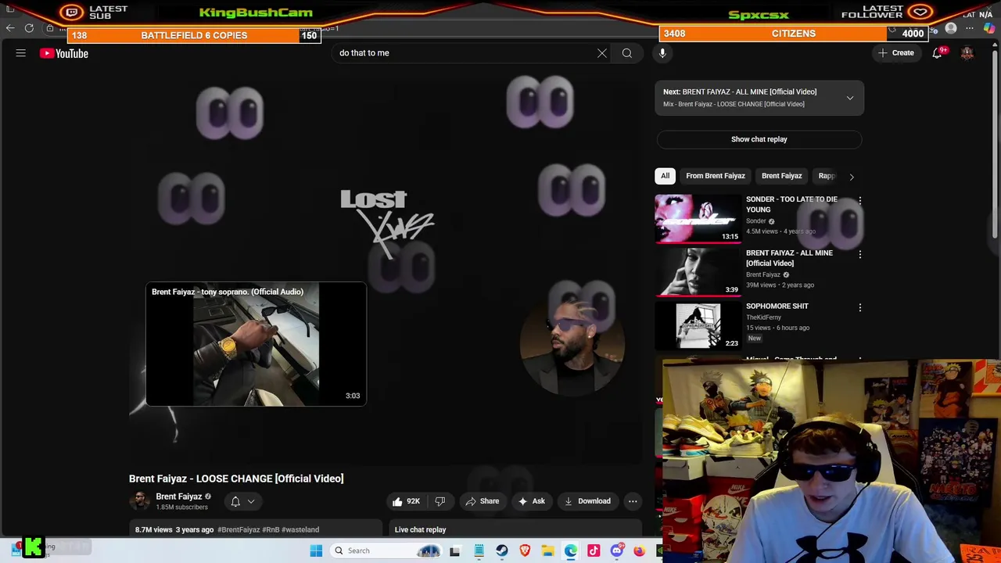Open YouTube notifications bell
This screenshot has height=563, width=1001.
(937, 53)
